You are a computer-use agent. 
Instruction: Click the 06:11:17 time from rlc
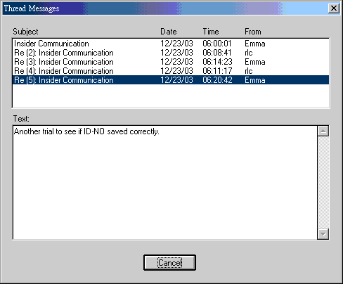217,71
